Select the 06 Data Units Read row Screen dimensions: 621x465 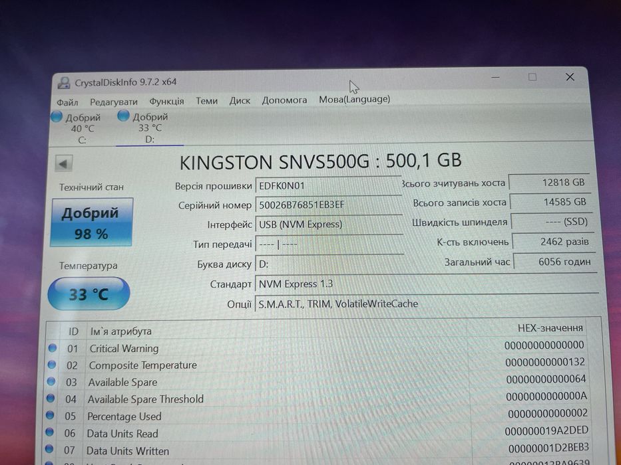coord(317,432)
